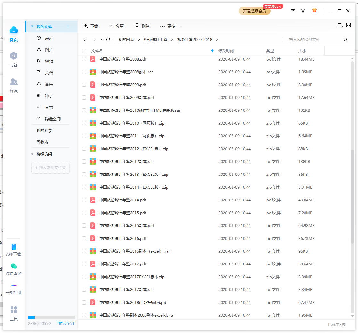
Task: Expand the chevron after 各类统计年鉴 breadcrumb
Action: click(172, 40)
